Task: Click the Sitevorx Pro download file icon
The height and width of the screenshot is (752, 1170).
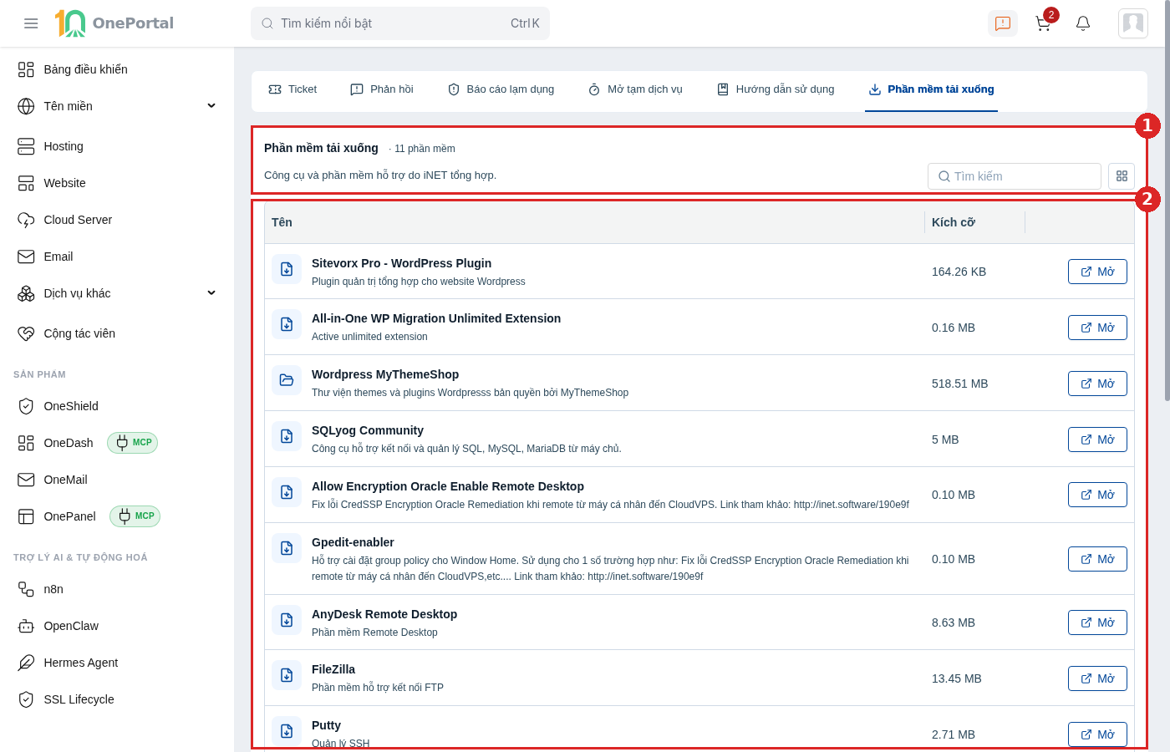Action: tap(287, 269)
